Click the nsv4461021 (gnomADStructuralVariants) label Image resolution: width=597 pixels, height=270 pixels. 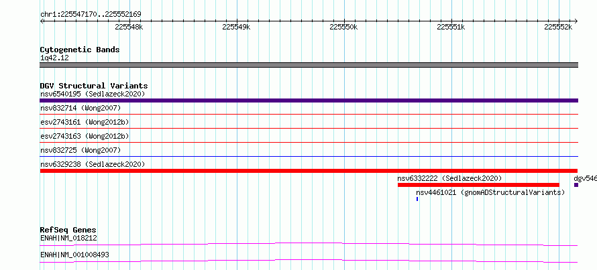pos(490,192)
